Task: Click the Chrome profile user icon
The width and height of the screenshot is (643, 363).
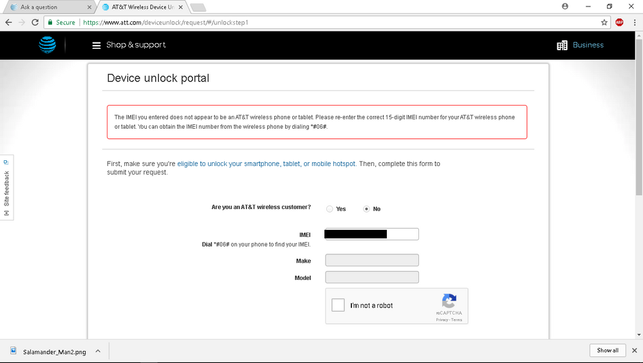Action: point(565,6)
